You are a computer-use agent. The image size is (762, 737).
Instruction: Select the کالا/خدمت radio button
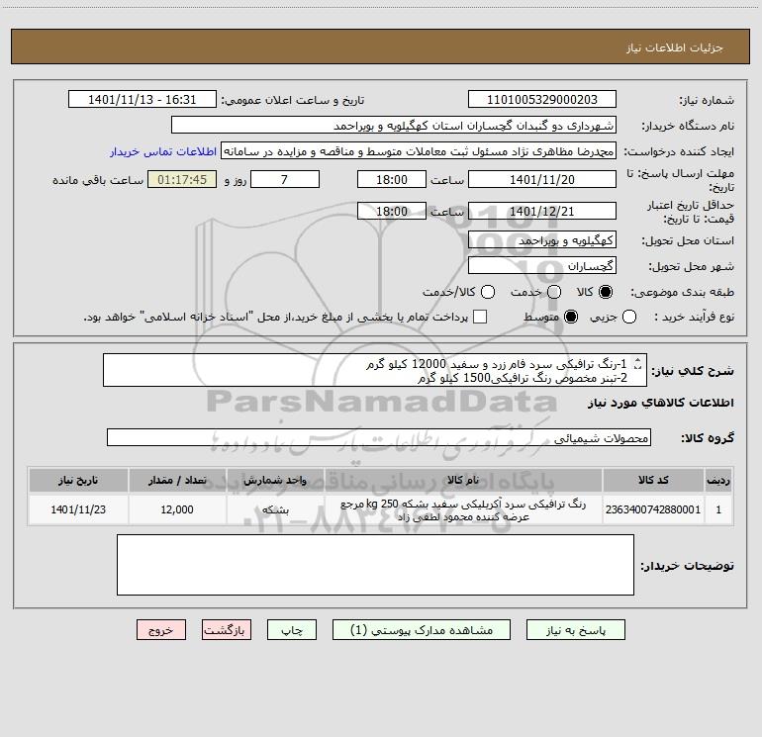click(x=488, y=292)
